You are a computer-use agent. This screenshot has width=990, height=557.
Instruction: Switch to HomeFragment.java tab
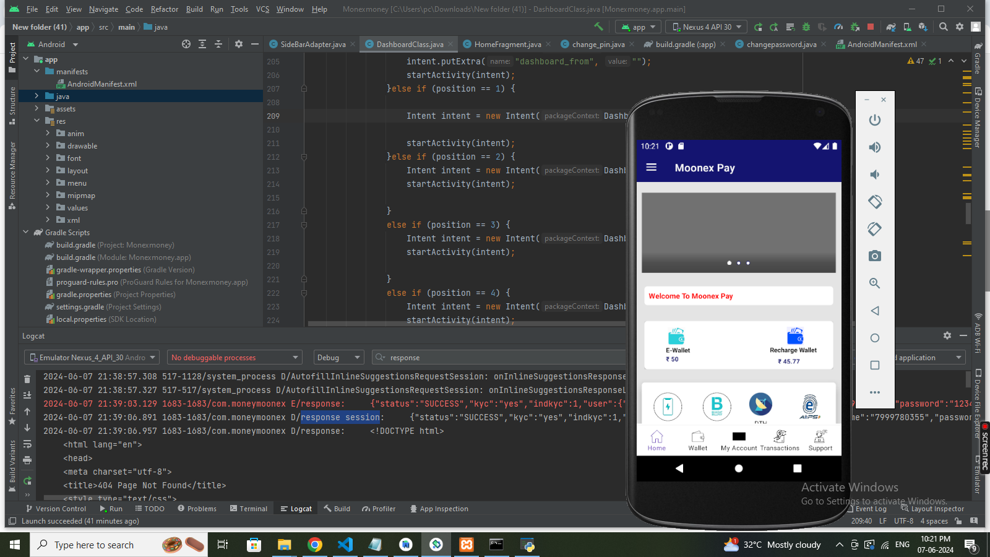click(507, 44)
